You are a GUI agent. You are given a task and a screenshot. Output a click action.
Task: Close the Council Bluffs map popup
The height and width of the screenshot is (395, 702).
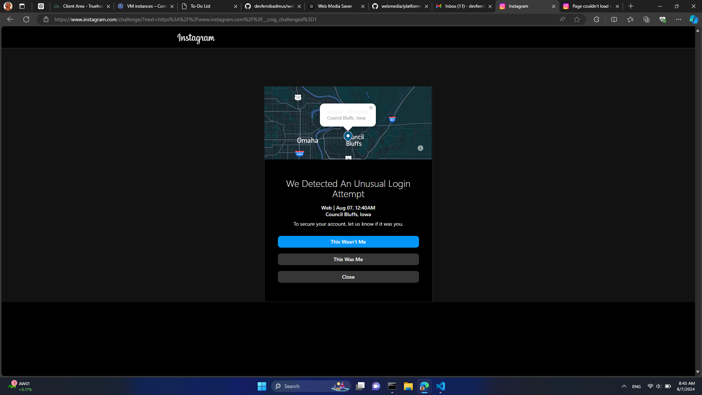tap(371, 108)
